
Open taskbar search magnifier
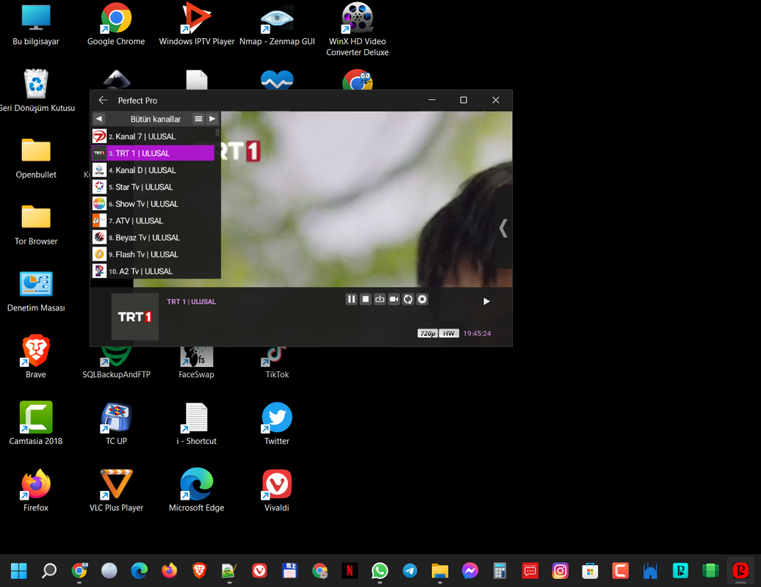point(49,571)
